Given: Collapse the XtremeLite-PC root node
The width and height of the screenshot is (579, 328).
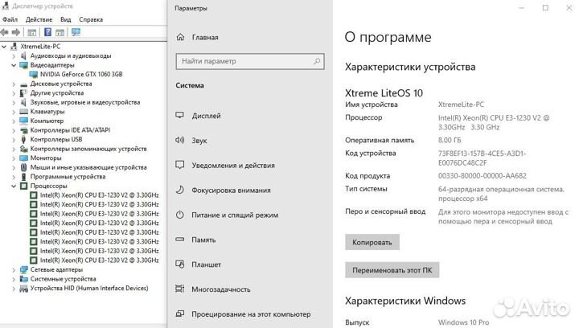Looking at the screenshot, I should 4,47.
